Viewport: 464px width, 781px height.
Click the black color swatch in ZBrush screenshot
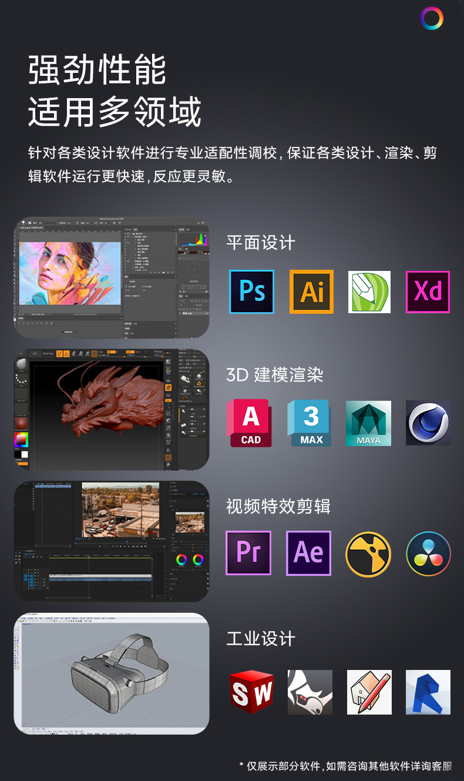pos(18,454)
